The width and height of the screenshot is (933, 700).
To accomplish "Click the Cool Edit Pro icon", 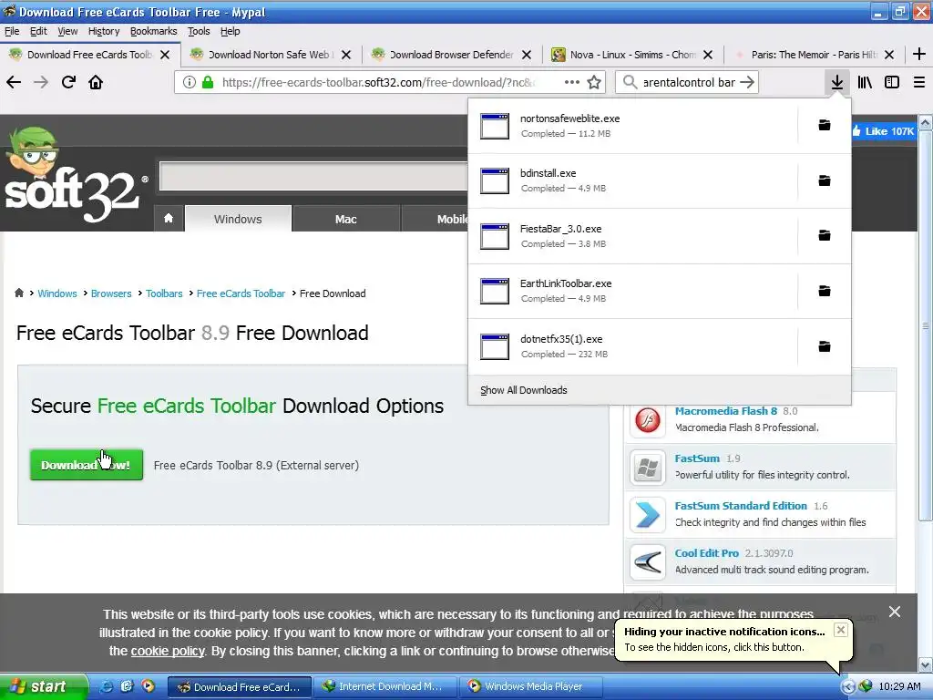I will (648, 562).
